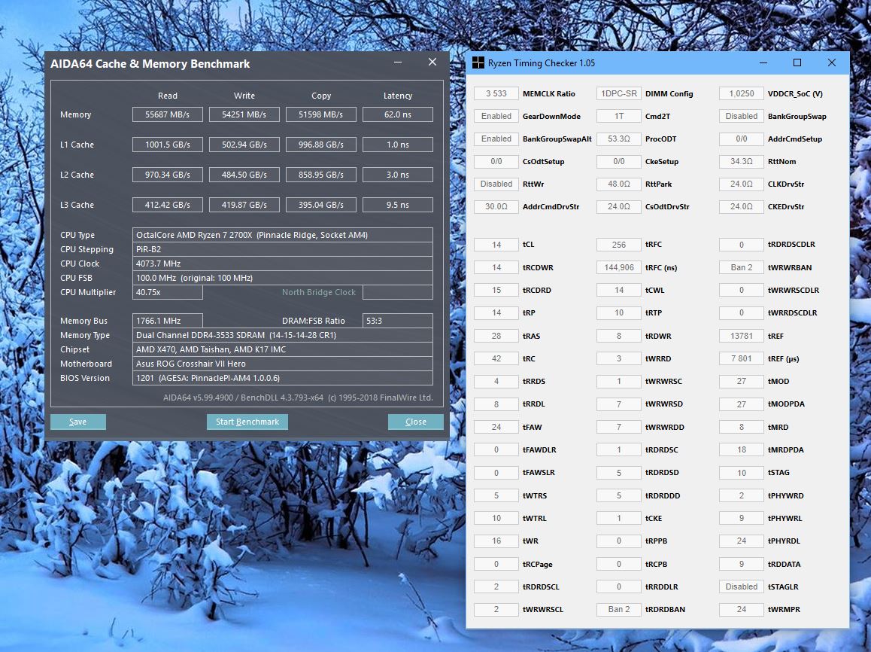871x652 pixels.
Task: Click the tCWL value 14
Action: tap(619, 290)
